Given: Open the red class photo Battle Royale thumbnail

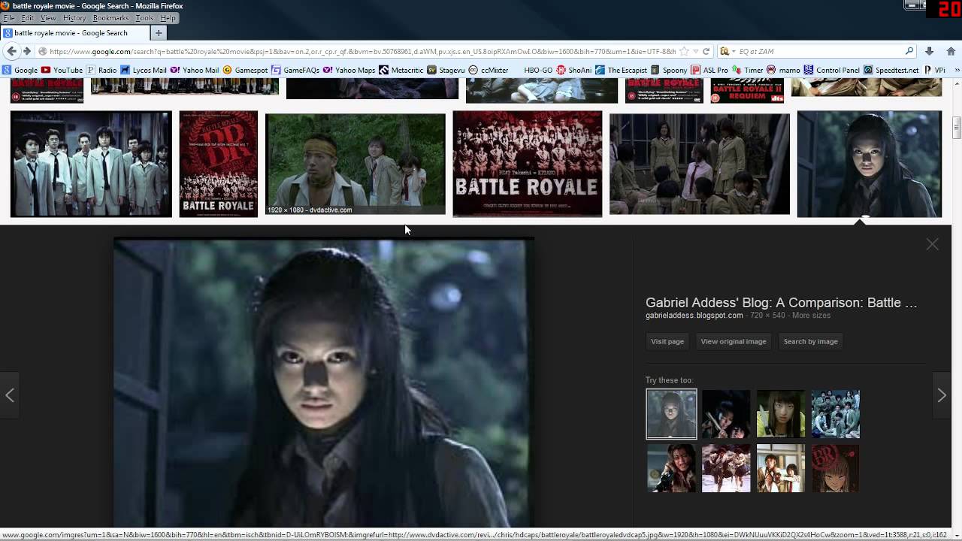Looking at the screenshot, I should point(528,164).
